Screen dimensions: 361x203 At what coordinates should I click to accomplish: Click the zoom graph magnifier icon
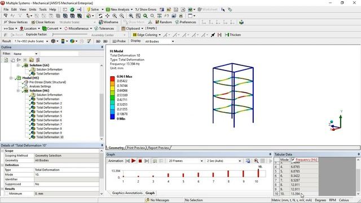256,161
